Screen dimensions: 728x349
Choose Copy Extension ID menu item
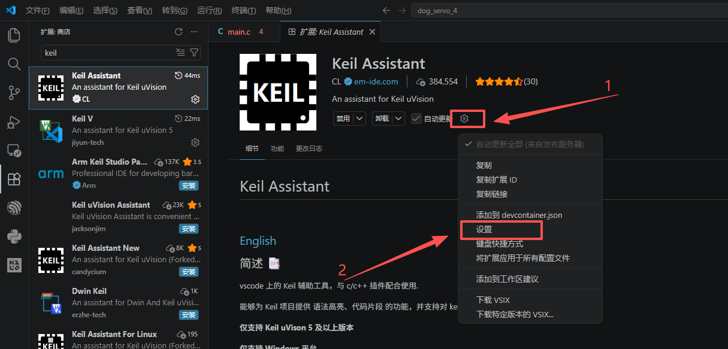tap(530, 180)
